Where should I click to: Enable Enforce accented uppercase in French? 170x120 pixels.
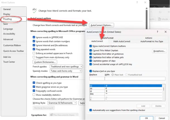pyautogui.click(x=34, y=53)
